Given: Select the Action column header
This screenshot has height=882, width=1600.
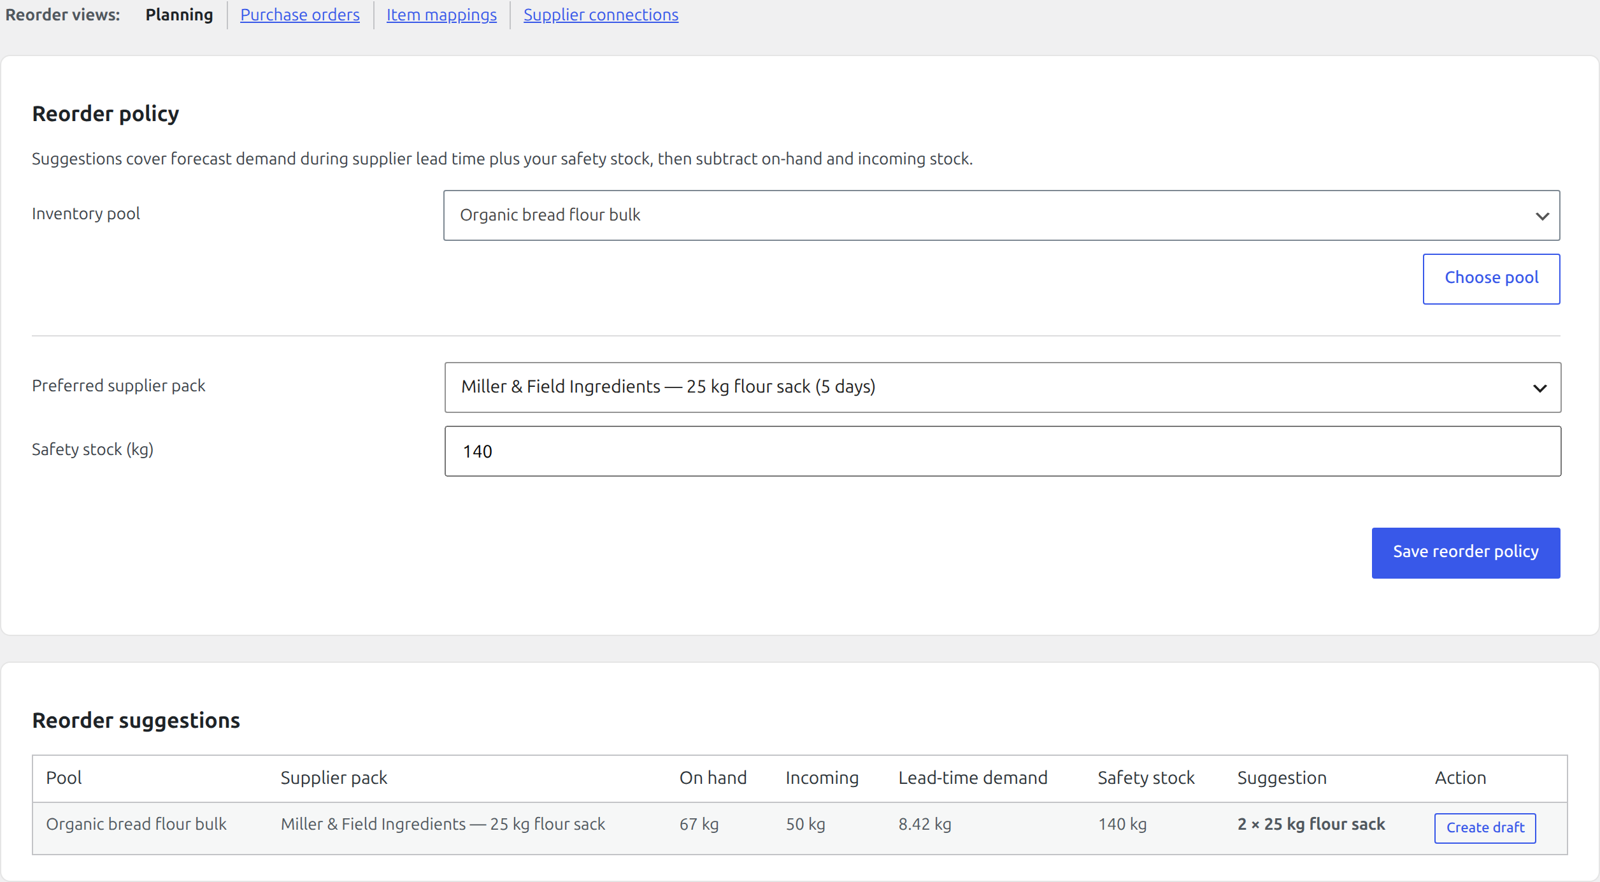Looking at the screenshot, I should coord(1460,777).
